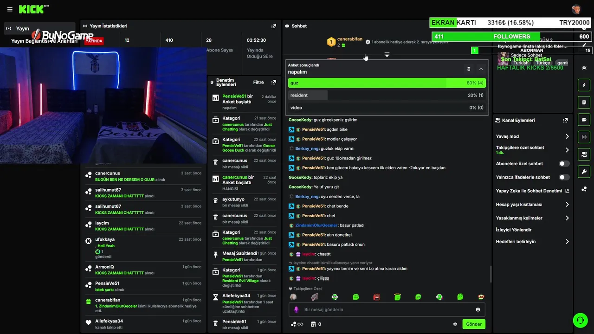Click the pinned chat arrow icon above poll
Image resolution: width=594 pixels, height=334 pixels.
pos(387,55)
